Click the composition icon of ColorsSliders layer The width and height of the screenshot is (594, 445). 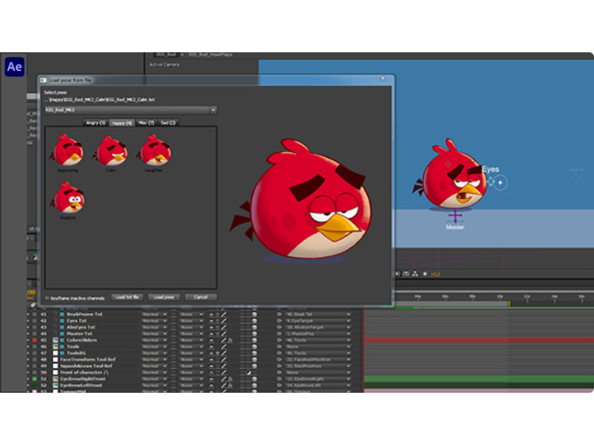pos(55,340)
